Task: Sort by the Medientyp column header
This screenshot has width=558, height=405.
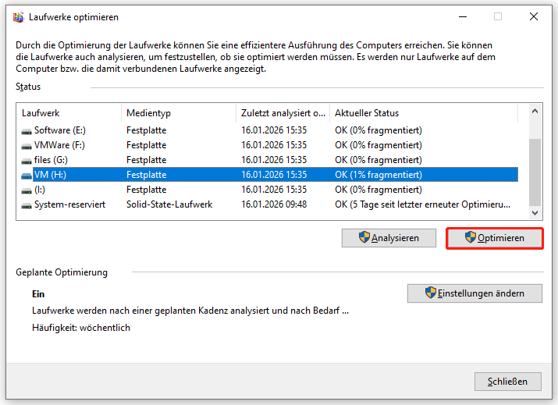Action: [x=179, y=113]
